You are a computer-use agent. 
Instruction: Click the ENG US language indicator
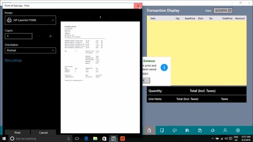pos(236,138)
